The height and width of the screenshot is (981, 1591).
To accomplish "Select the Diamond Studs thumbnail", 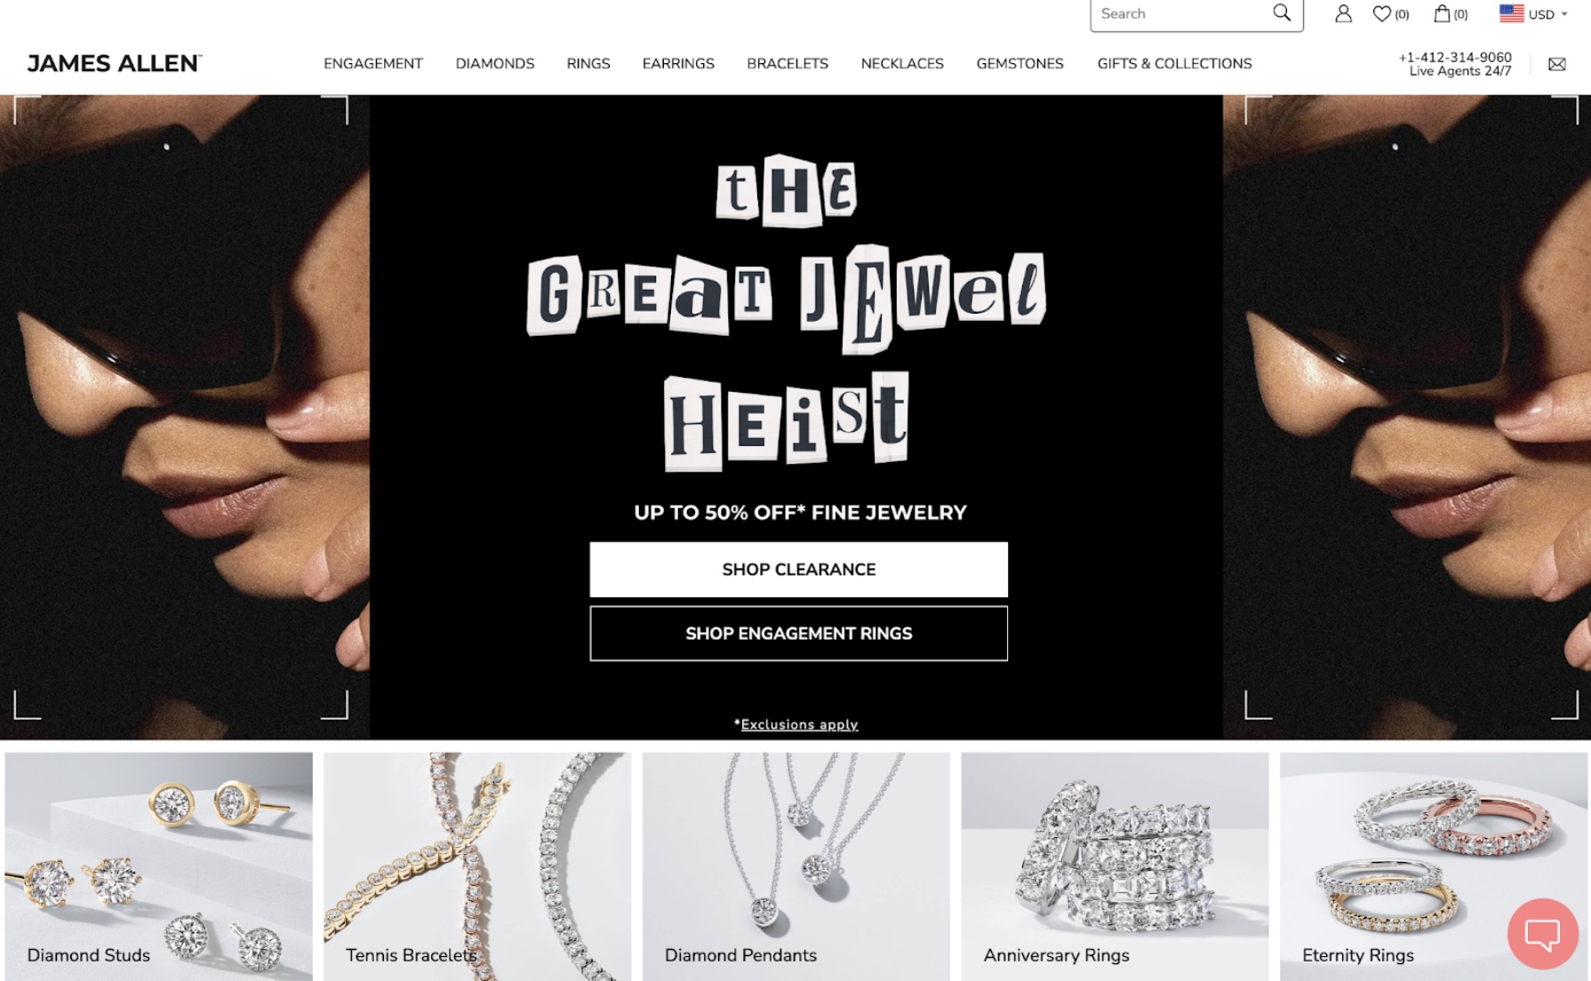I will (159, 866).
